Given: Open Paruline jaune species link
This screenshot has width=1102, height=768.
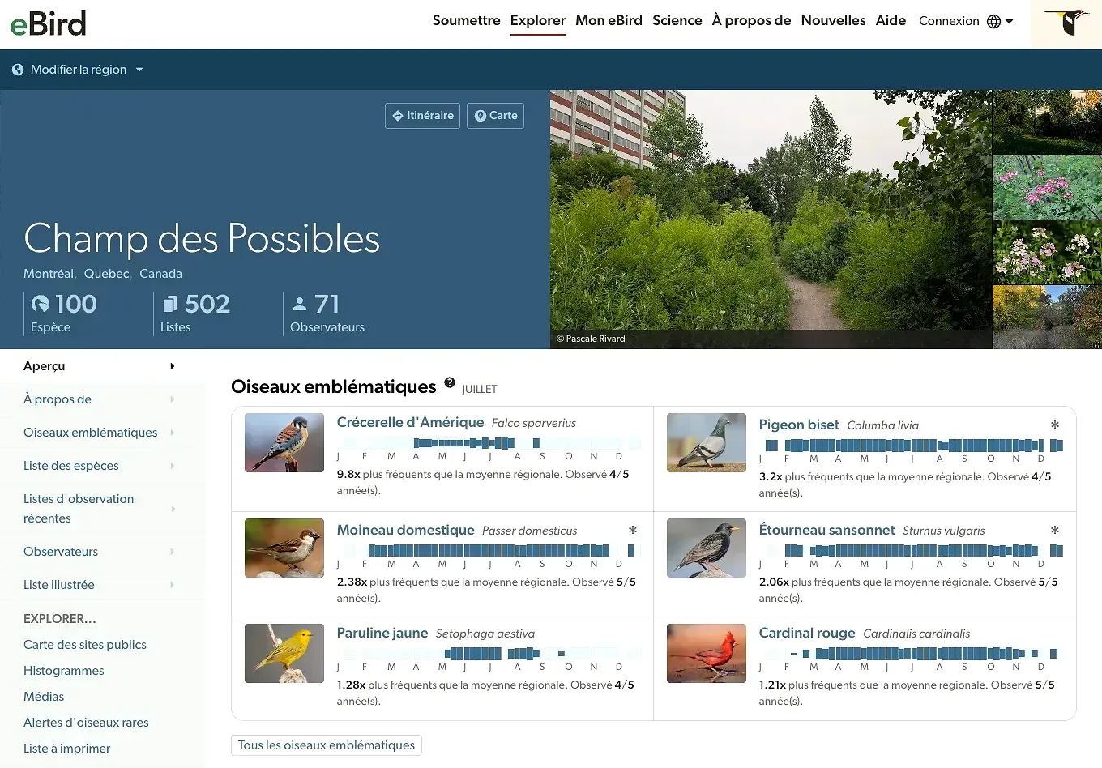Looking at the screenshot, I should pos(382,633).
